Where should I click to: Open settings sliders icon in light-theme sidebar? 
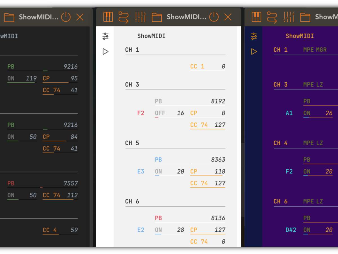[105, 36]
